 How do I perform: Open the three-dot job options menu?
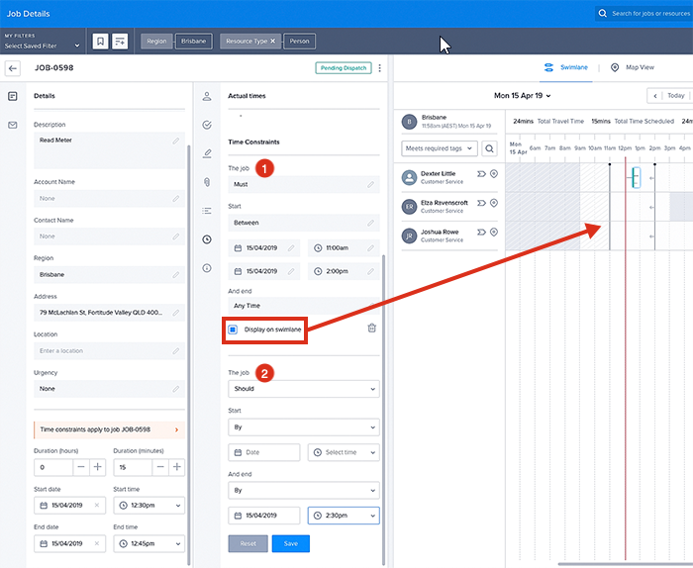coord(379,68)
